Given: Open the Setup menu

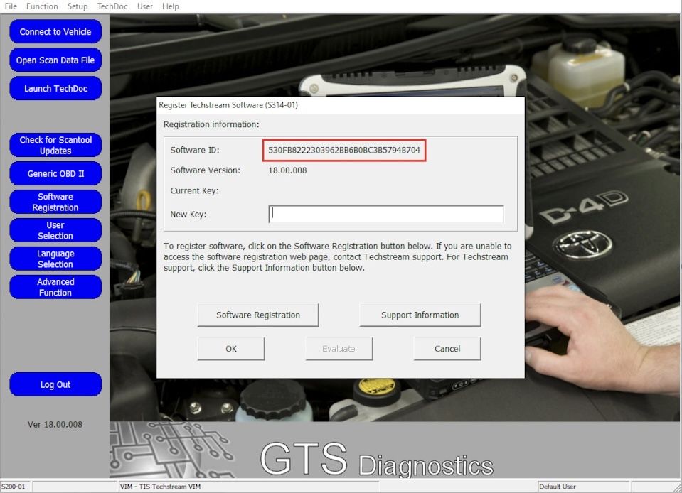Looking at the screenshot, I should point(78,6).
